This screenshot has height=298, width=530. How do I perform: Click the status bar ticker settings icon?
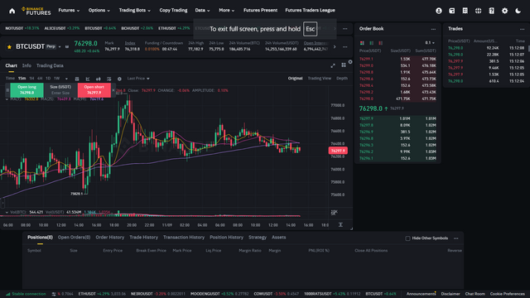point(54,294)
